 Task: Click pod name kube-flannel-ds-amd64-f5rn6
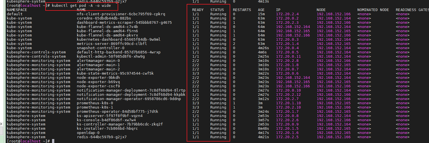pyautogui.click(x=107, y=31)
